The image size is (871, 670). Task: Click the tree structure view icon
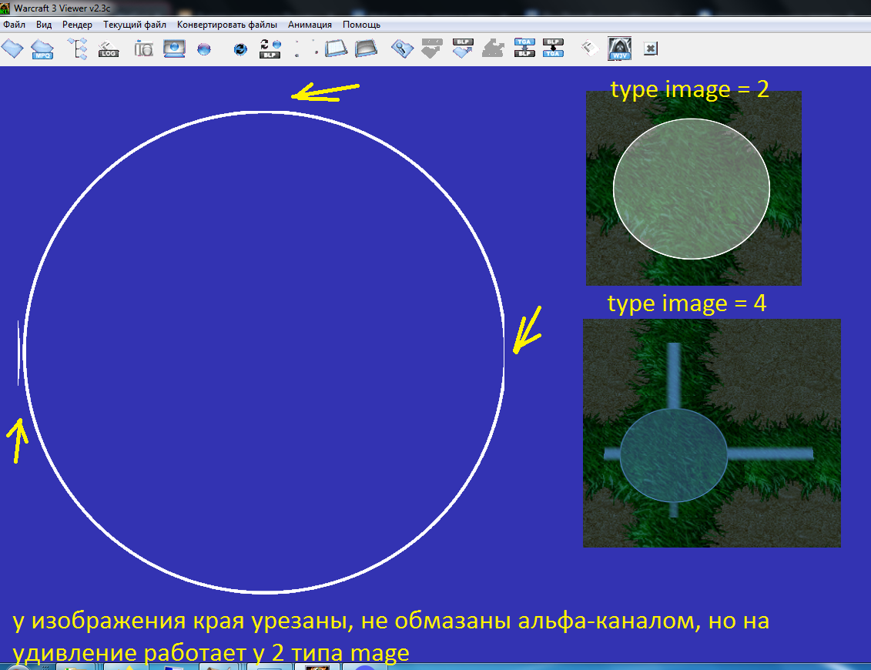click(78, 49)
